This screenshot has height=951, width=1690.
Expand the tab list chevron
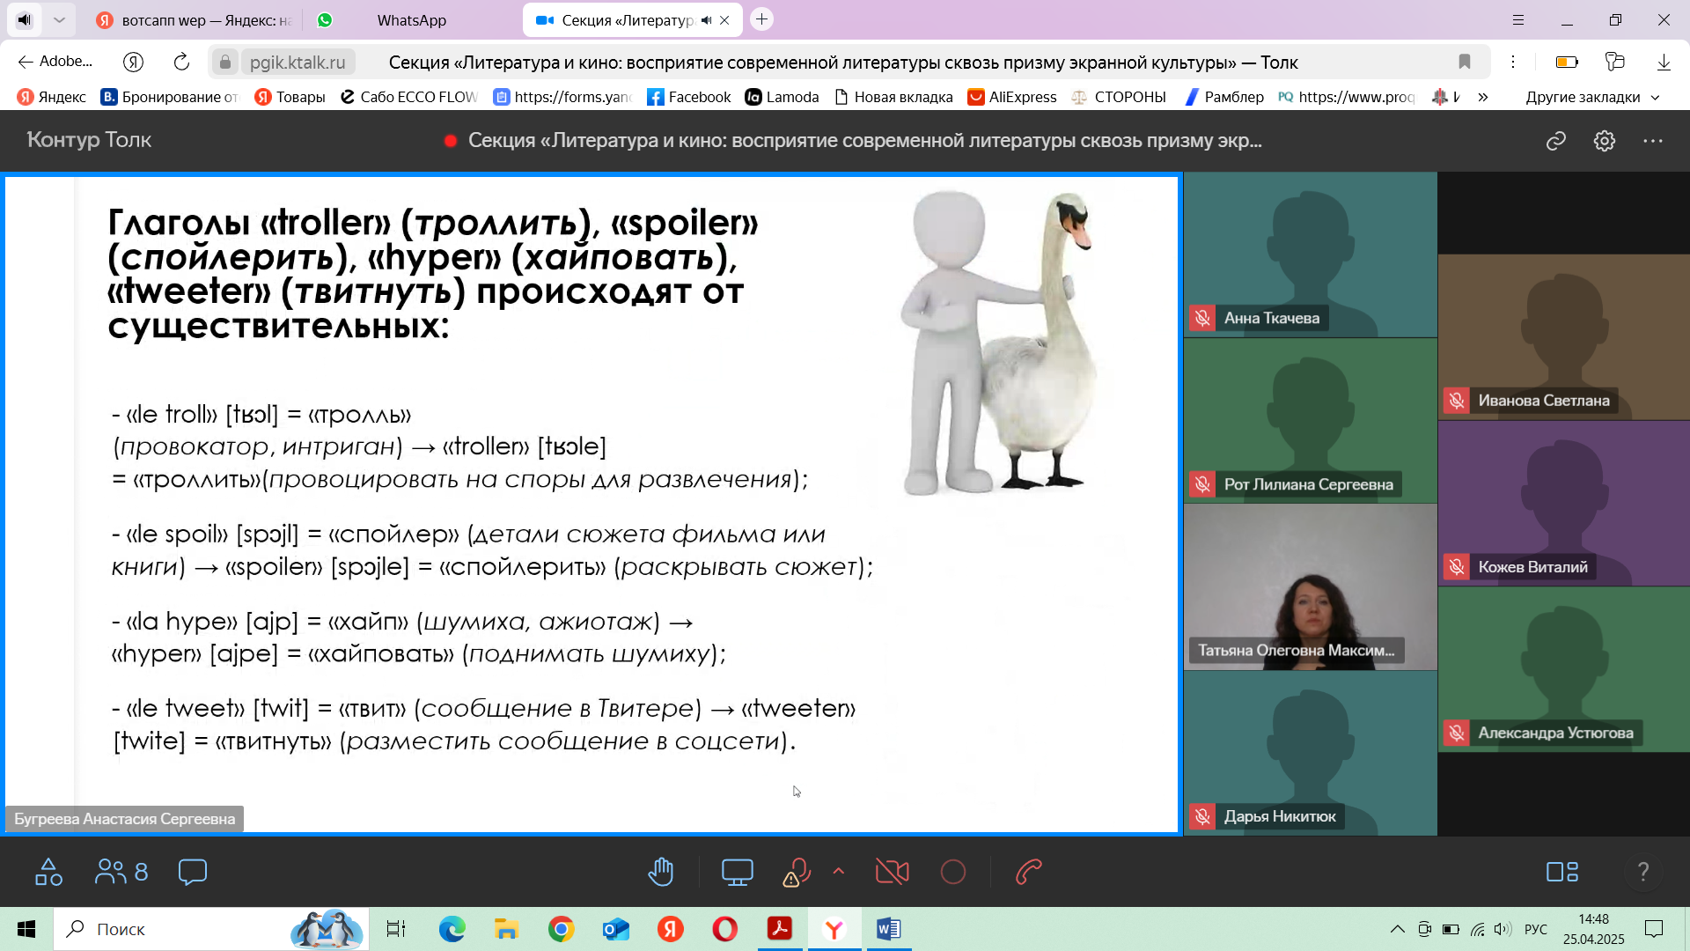[58, 19]
